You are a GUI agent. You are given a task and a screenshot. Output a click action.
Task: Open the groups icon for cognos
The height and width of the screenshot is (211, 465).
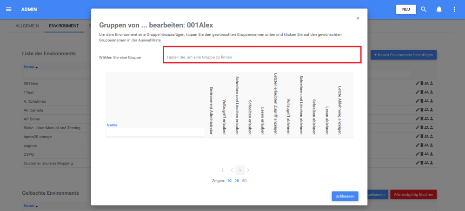pyautogui.click(x=426, y=145)
